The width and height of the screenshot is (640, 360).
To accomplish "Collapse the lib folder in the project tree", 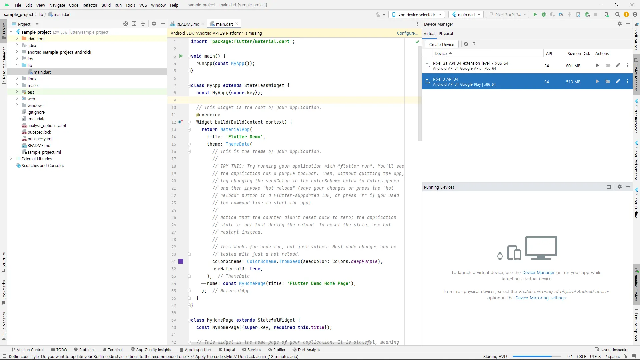I will [17, 65].
